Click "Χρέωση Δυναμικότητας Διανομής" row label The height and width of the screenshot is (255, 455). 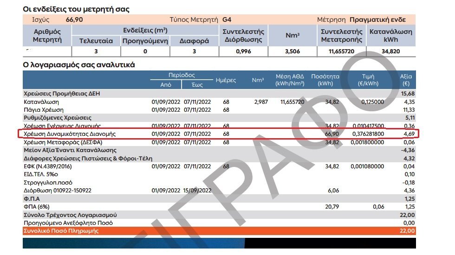[70, 134]
